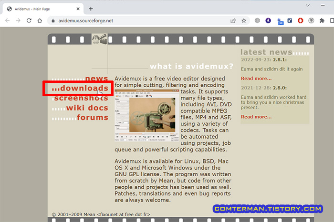
Task: Close the Avidemux - Main Page tab
Action: point(78,9)
